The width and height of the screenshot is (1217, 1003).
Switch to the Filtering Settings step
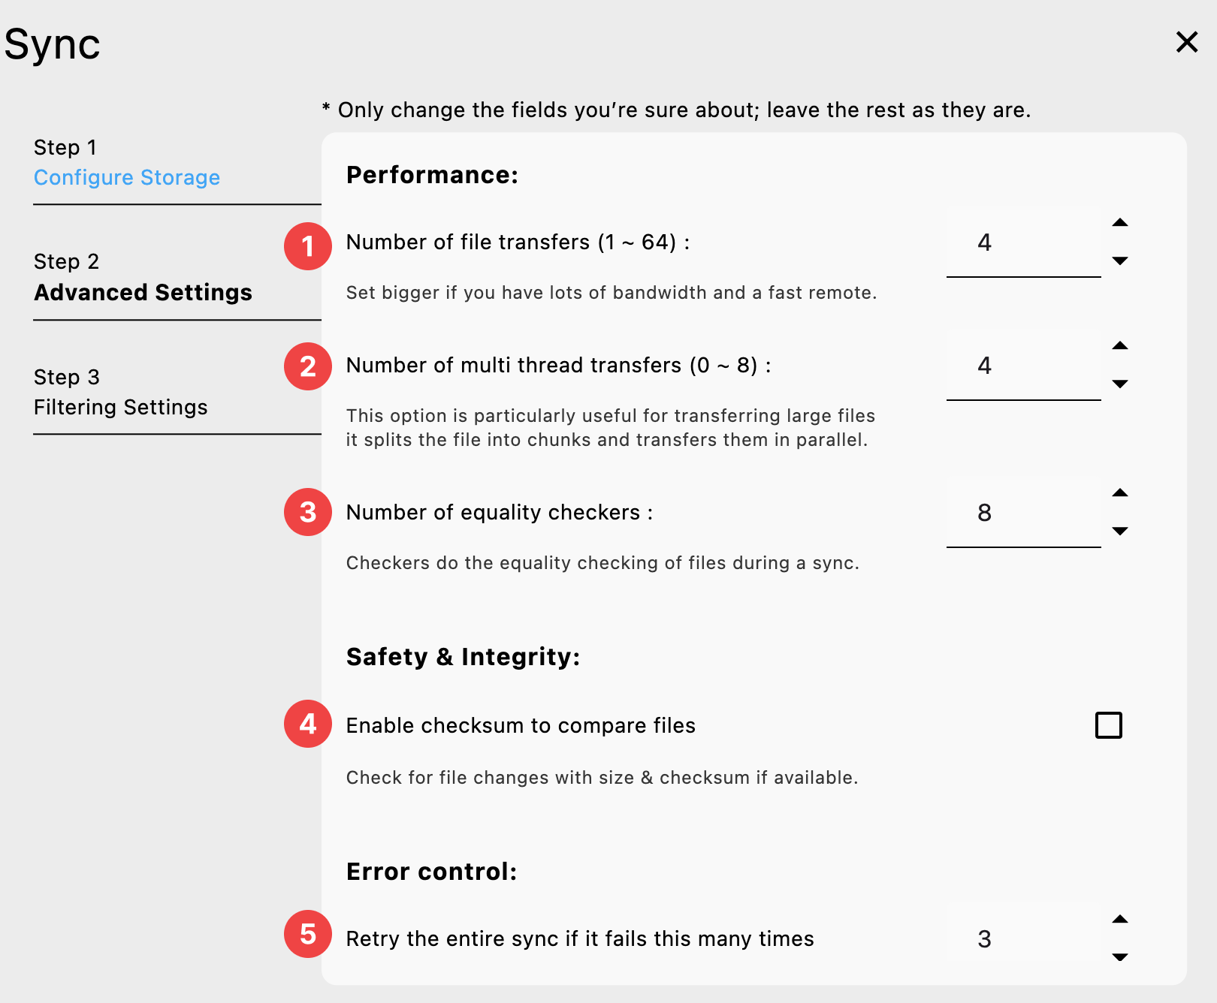[120, 408]
